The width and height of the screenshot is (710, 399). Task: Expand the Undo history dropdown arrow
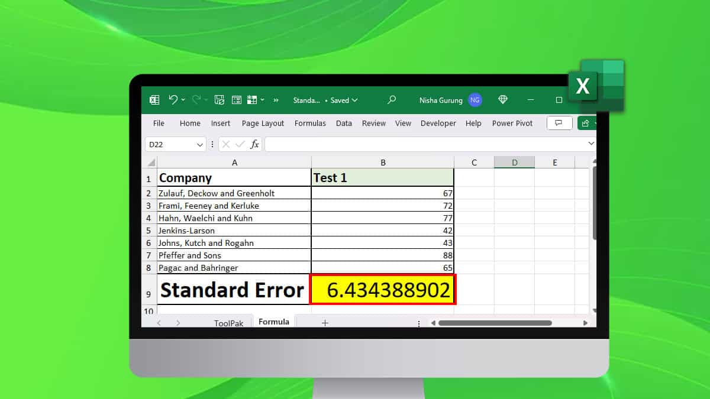[182, 100]
